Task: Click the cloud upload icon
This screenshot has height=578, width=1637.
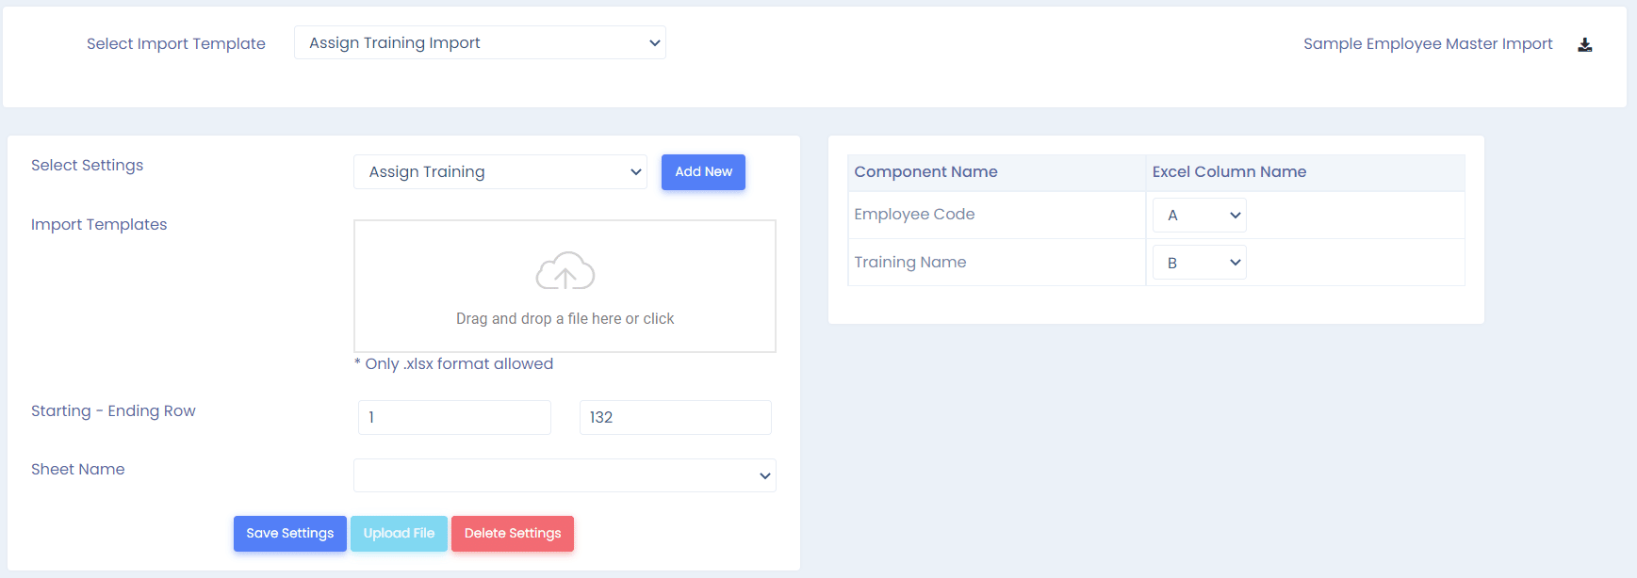Action: coord(565,271)
